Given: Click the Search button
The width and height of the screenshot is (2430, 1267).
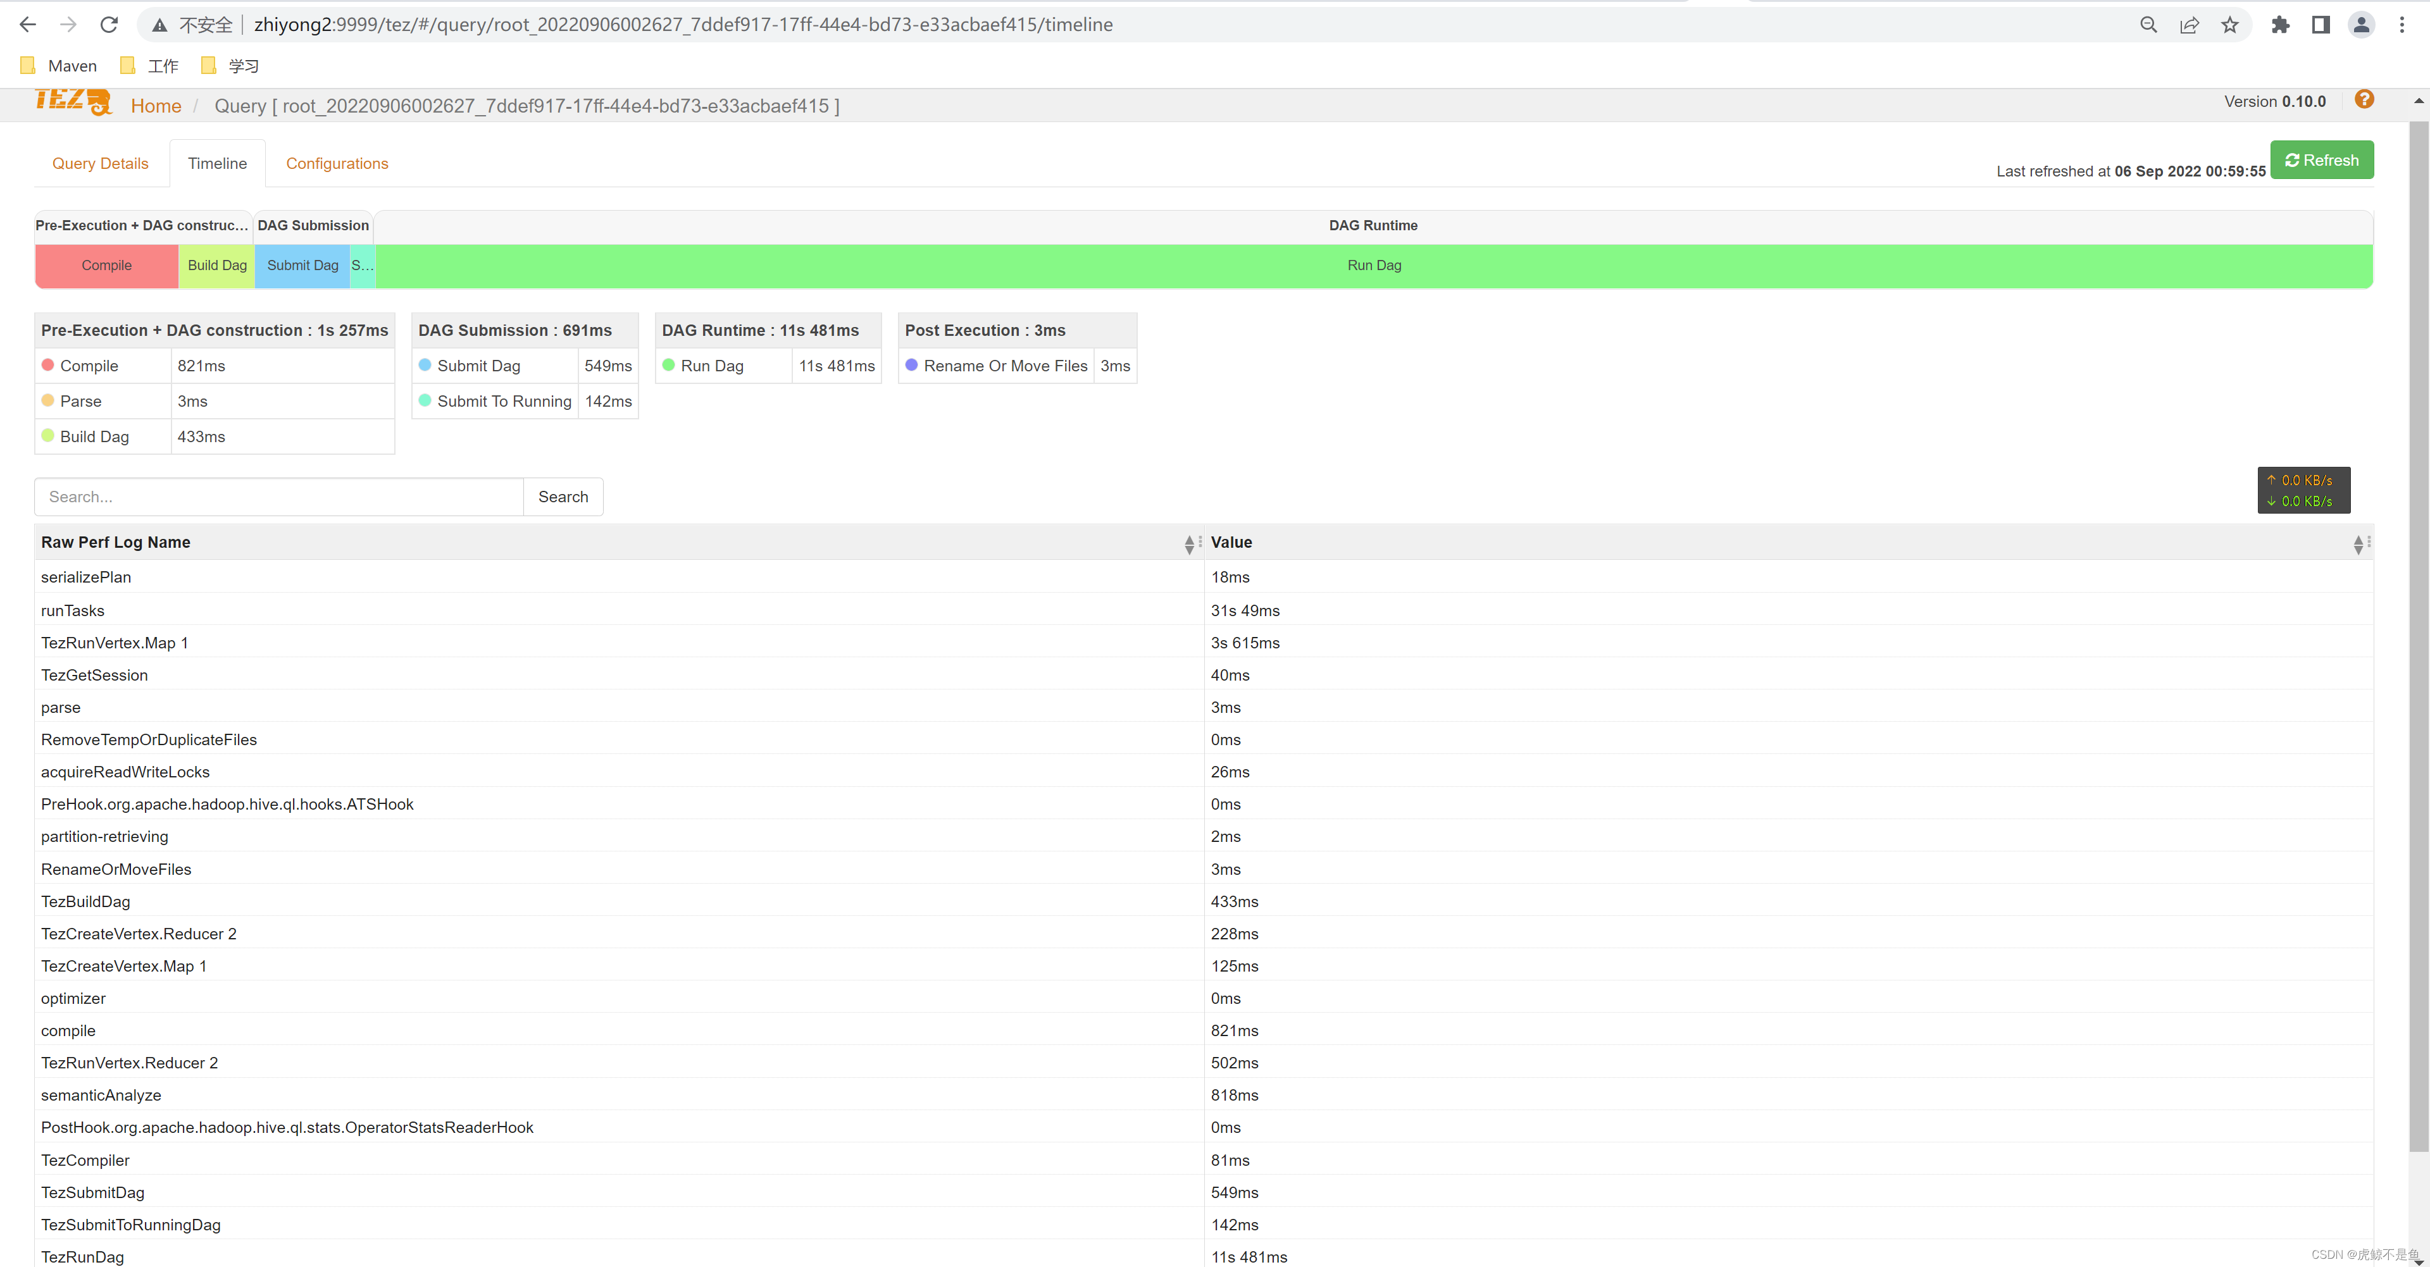Looking at the screenshot, I should click(x=562, y=497).
